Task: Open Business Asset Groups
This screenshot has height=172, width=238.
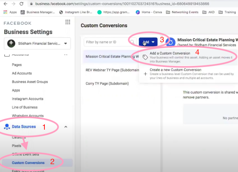Action: 30,82
